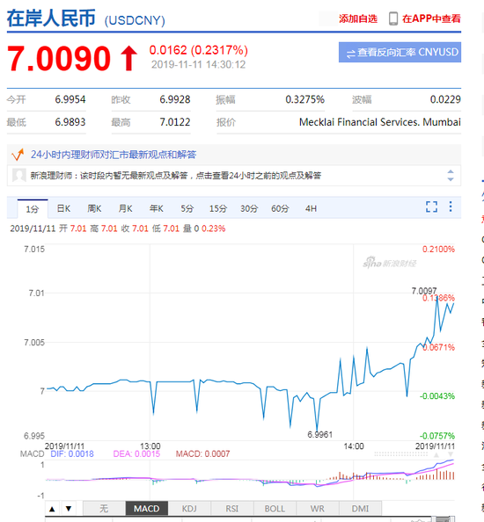This screenshot has width=484, height=522.
Task: Click the phone icon beside 在APP中查看
Action: point(393,18)
